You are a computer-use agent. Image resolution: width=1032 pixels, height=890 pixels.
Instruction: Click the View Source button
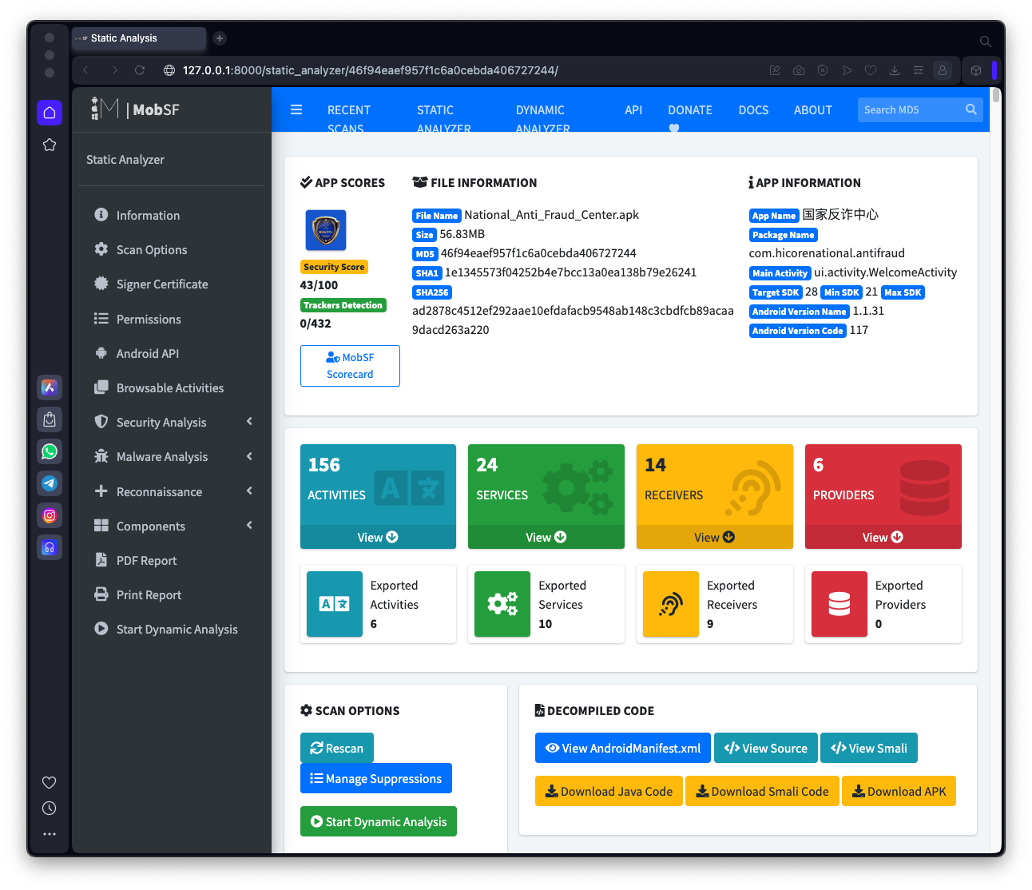[766, 748]
